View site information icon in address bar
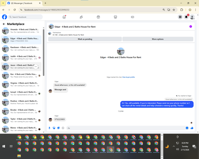The image size is (199, 159). pyautogui.click(x=21, y=10)
